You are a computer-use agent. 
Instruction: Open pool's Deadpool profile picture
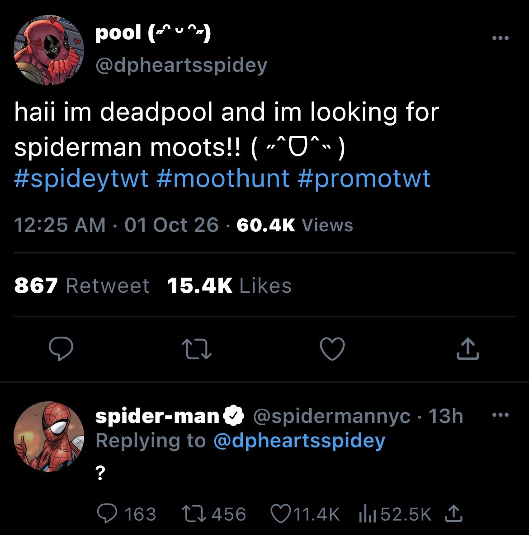click(49, 50)
